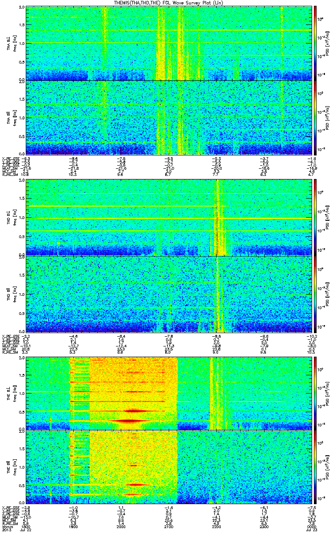Click the 2.0 frequency tick on THE B⊥ axis
The width and height of the screenshot is (333, 533).
point(22,358)
